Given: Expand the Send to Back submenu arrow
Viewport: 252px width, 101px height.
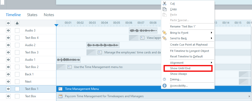Looking at the screenshot, I should [212, 38].
